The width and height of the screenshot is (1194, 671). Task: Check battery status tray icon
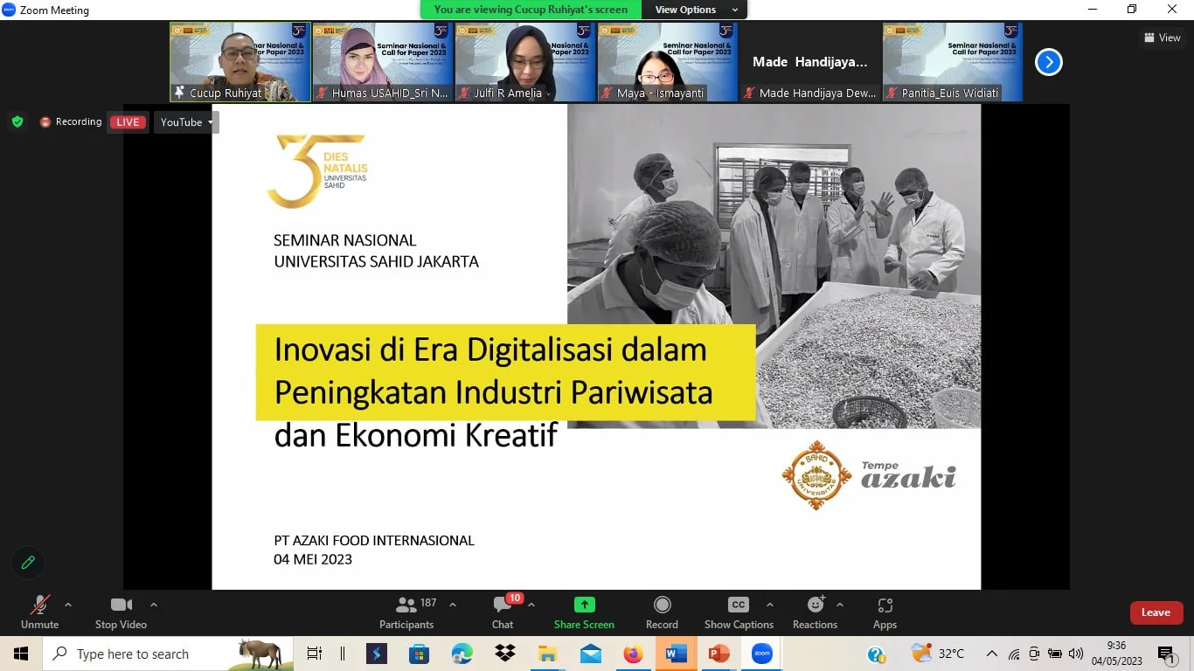tap(1055, 654)
